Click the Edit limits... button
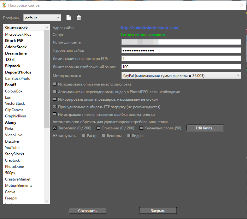 pos(205,128)
